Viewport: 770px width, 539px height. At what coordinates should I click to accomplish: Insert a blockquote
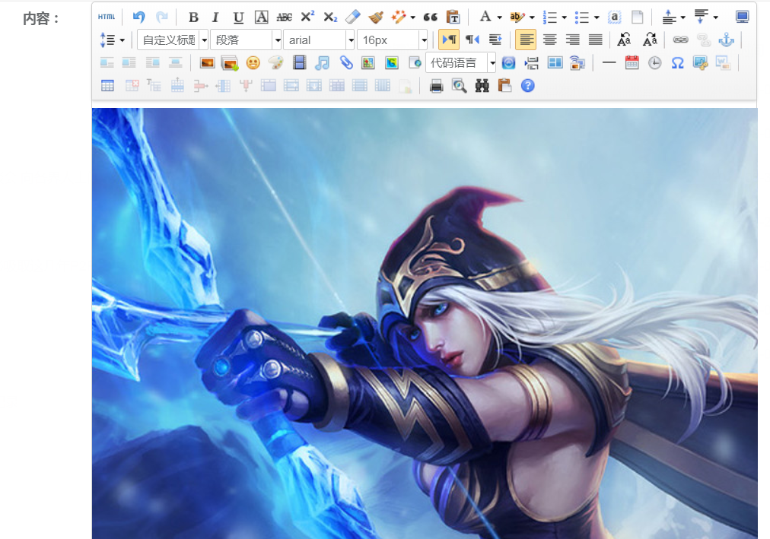click(430, 17)
